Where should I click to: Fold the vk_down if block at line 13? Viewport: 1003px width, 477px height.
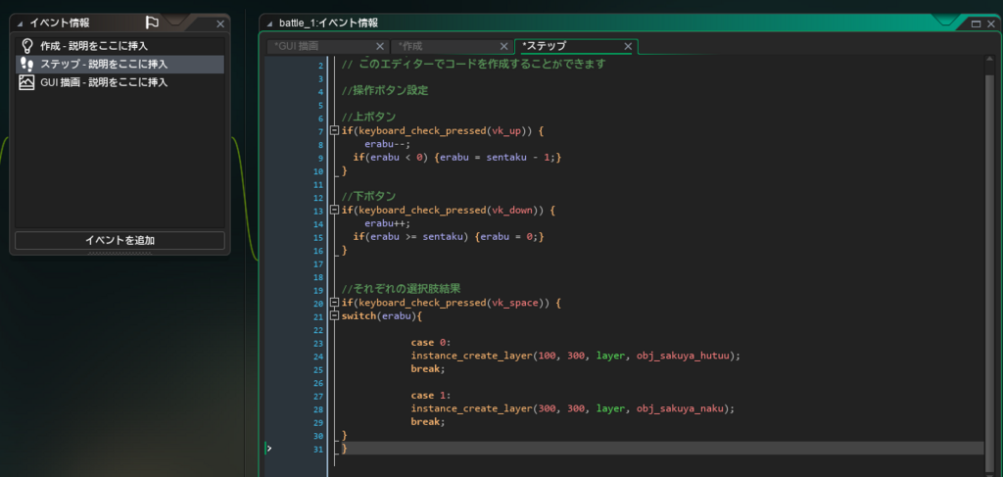click(x=335, y=211)
